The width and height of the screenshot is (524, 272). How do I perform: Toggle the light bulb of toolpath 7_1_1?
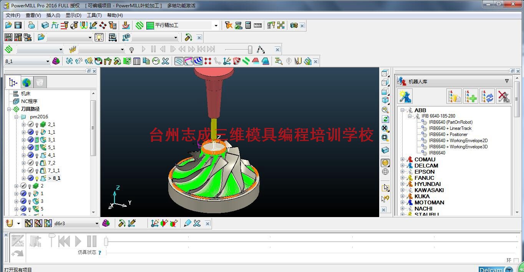[37, 171]
